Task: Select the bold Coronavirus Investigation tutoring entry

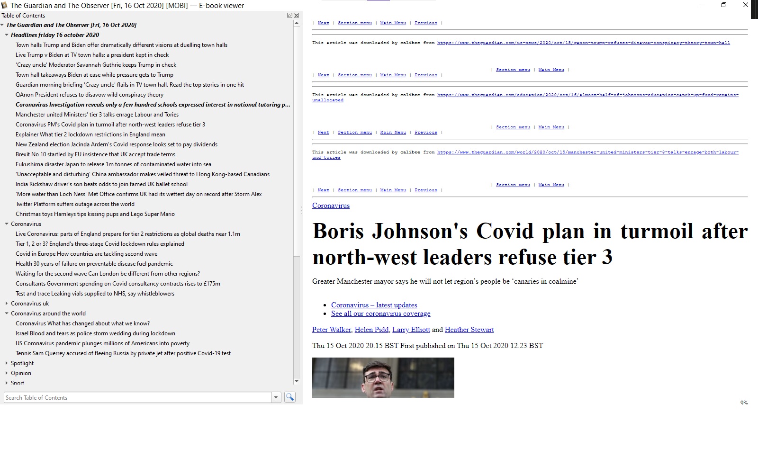Action: coord(153,105)
